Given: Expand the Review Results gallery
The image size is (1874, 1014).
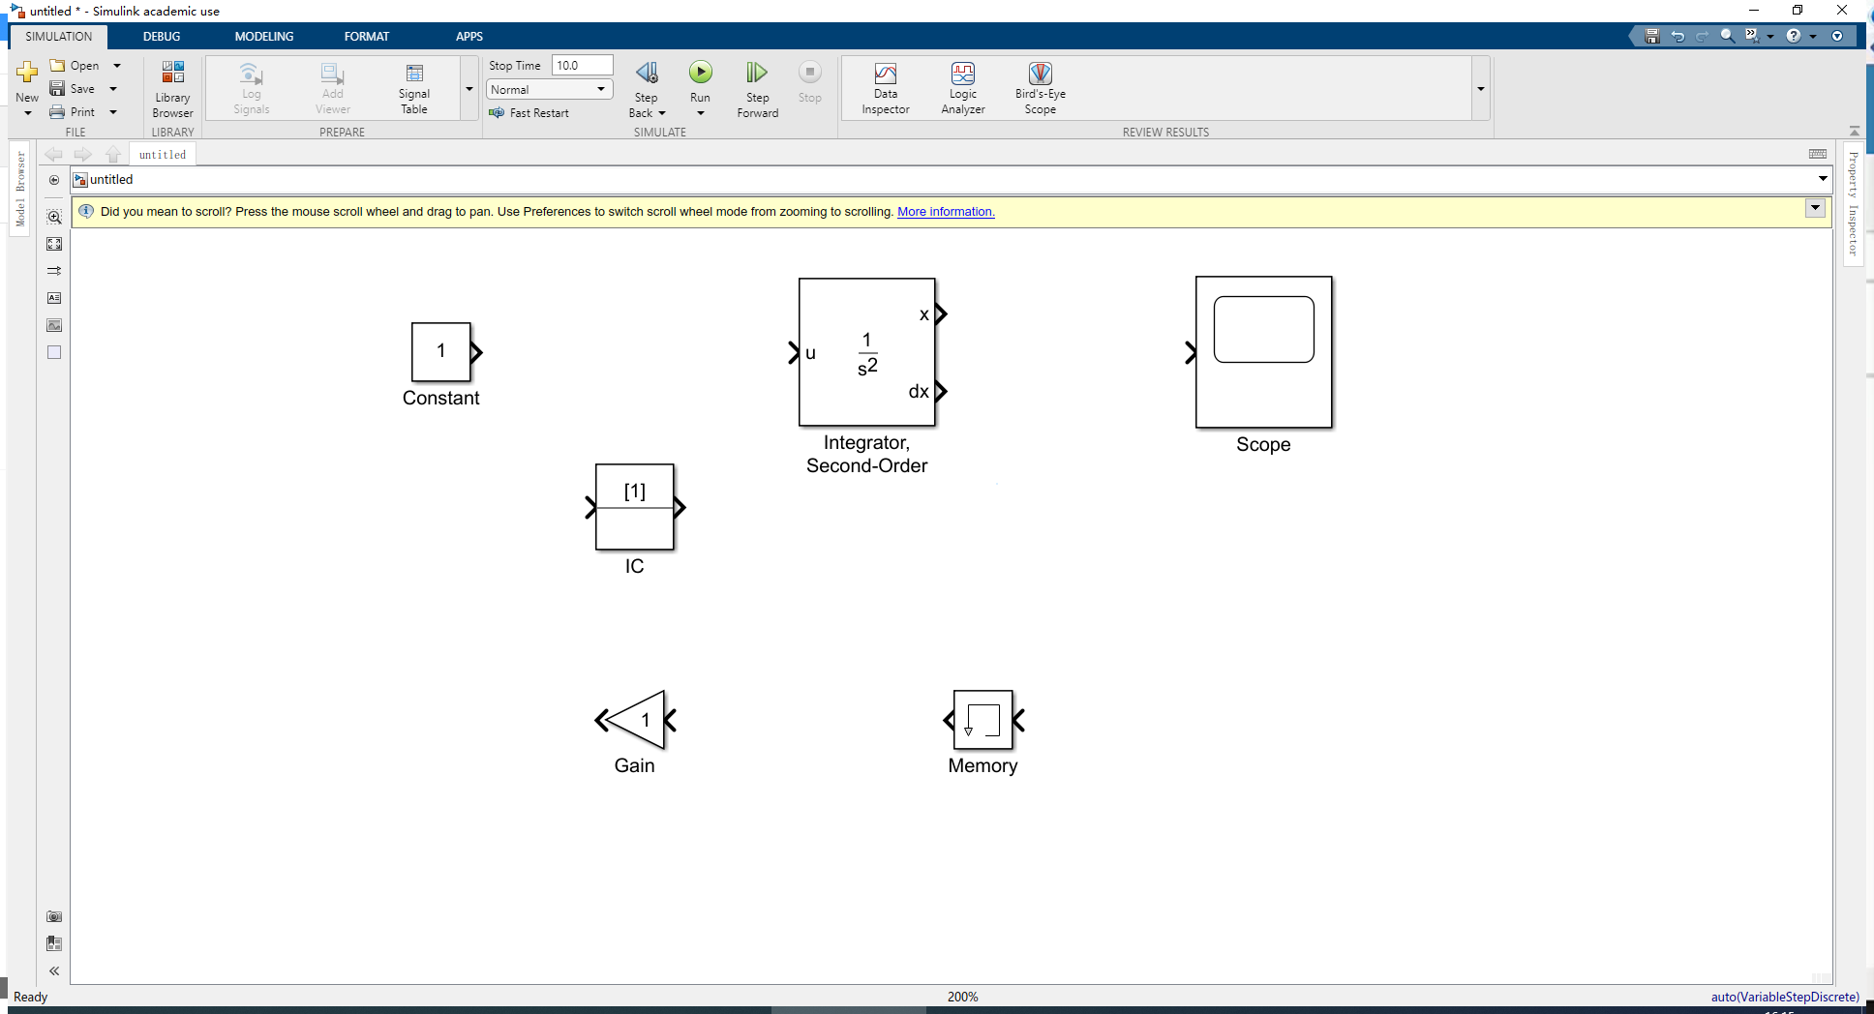Looking at the screenshot, I should tap(1480, 89).
